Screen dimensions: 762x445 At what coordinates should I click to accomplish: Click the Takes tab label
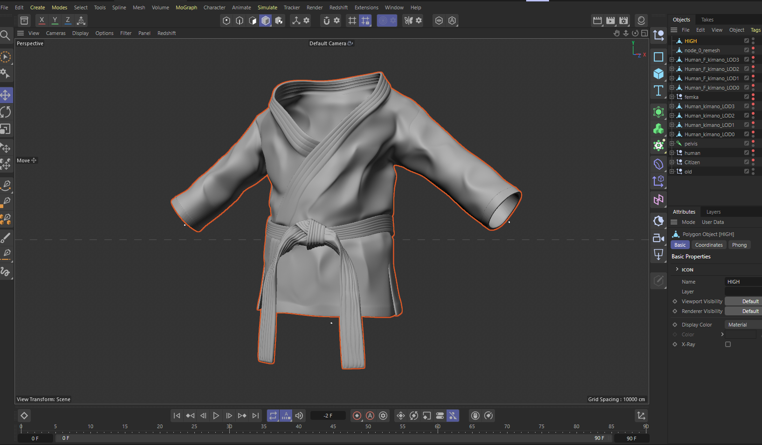point(707,20)
